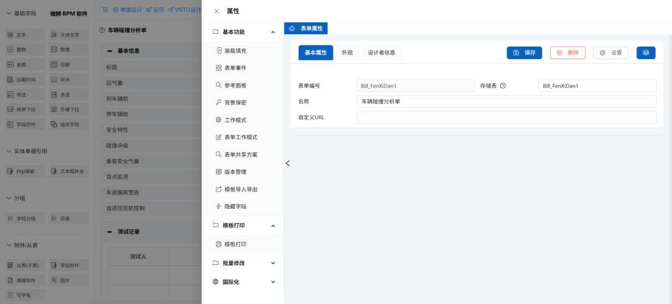
Task: Pick the 枚举下拉 field control
Action: click(25, 109)
